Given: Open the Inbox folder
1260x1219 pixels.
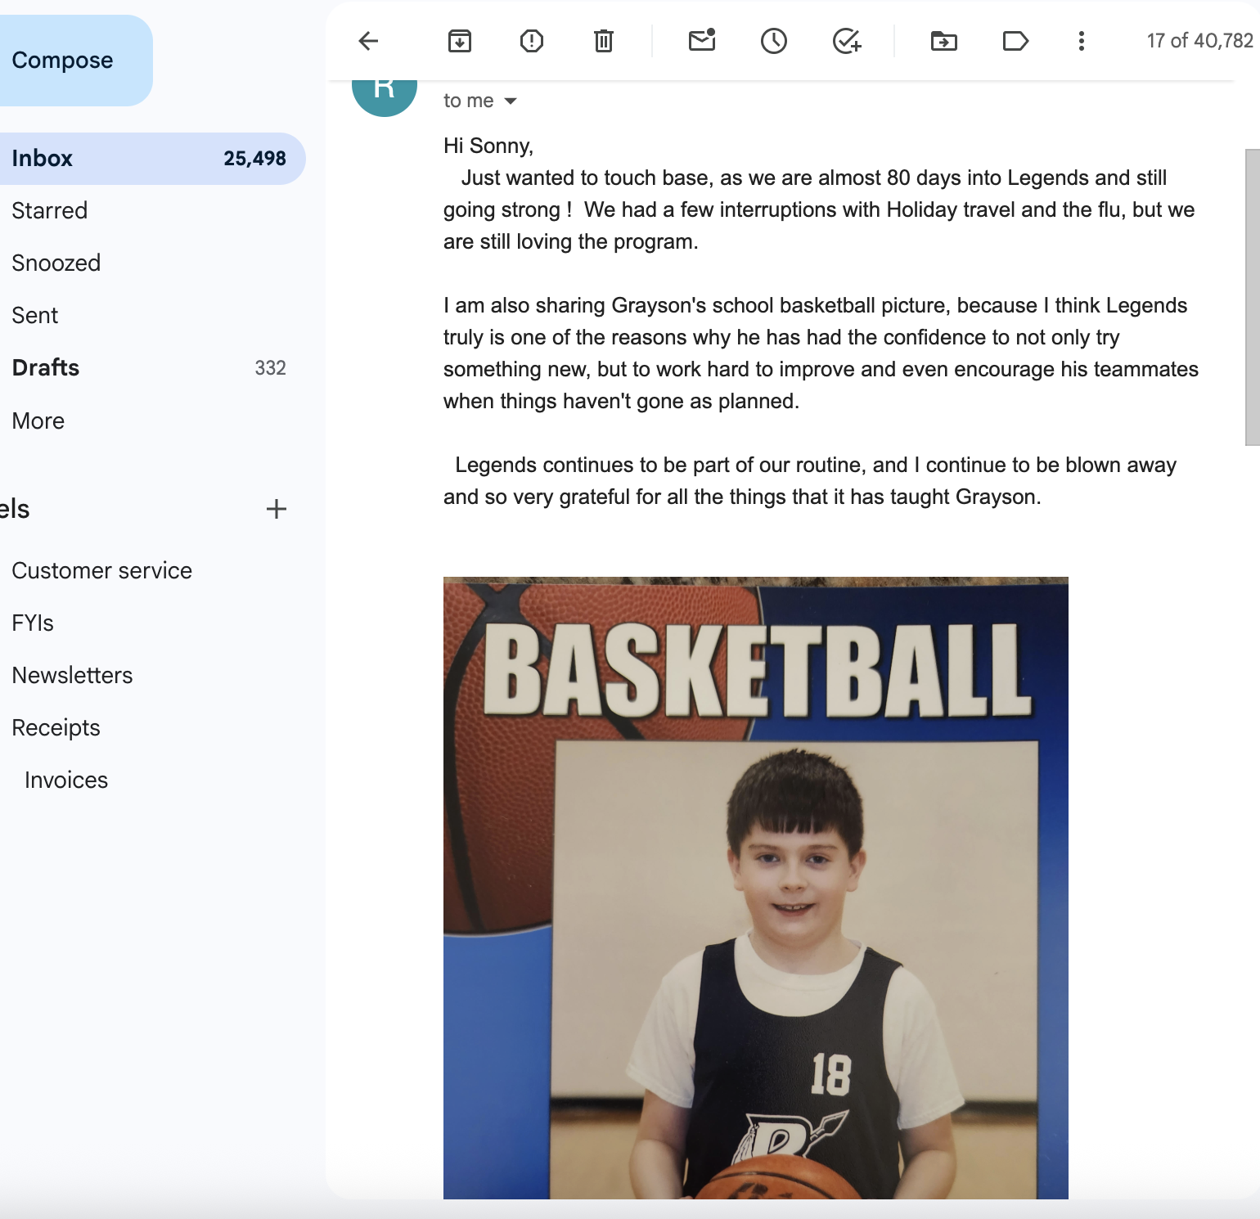Looking at the screenshot, I should pos(151,159).
